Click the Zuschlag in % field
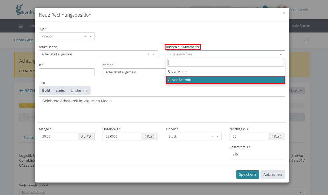The image size is (328, 195). (249, 136)
